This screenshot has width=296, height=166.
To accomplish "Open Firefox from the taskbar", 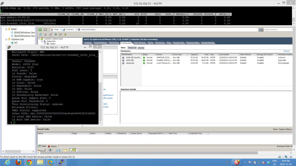I will coord(18,162).
